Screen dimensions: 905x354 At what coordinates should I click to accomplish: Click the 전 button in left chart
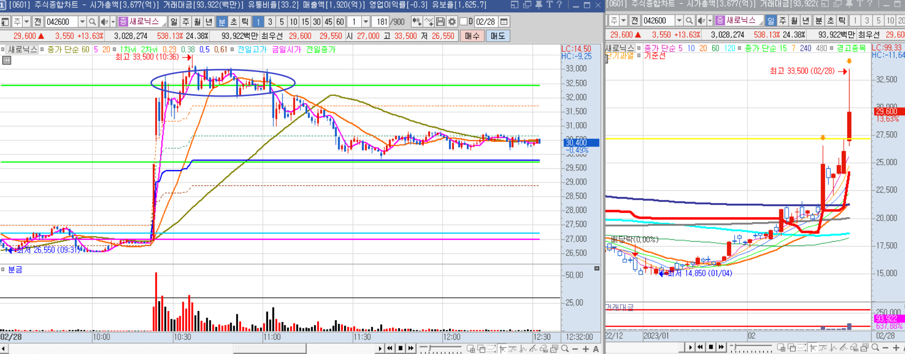pos(38,22)
